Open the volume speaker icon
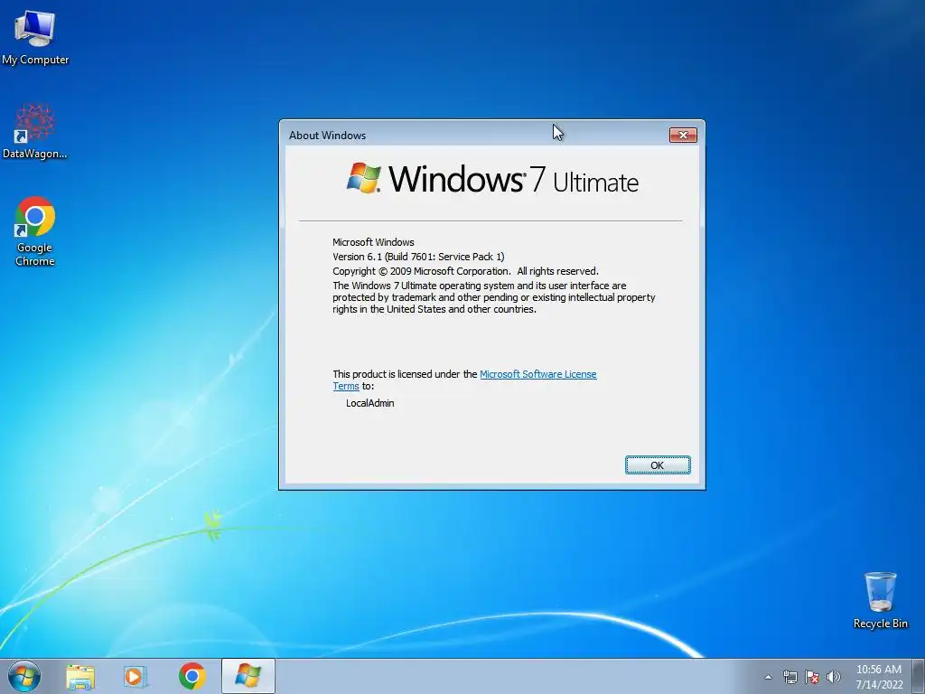 (x=833, y=677)
